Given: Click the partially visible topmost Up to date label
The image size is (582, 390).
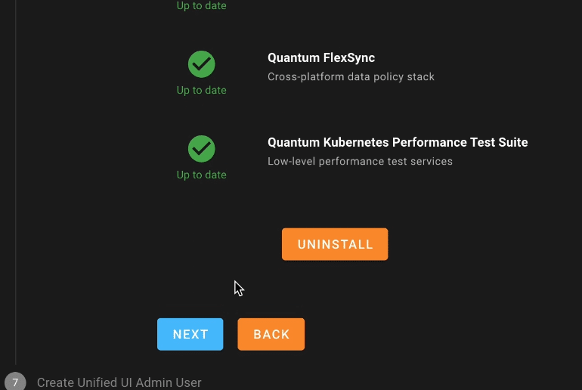Looking at the screenshot, I should tap(202, 5).
